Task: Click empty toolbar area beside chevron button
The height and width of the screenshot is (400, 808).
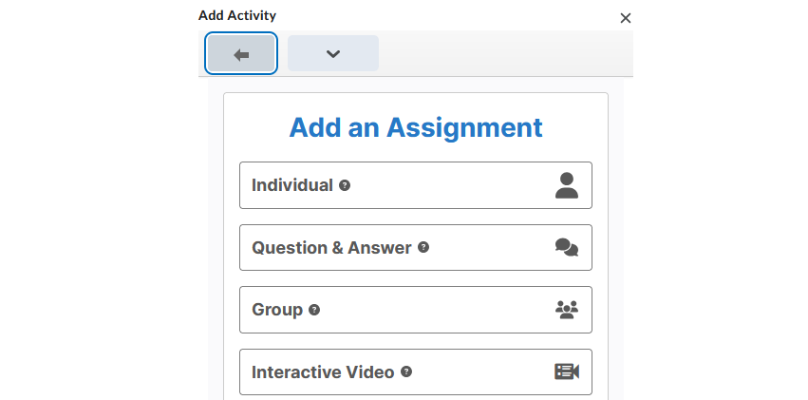Action: coord(505,53)
